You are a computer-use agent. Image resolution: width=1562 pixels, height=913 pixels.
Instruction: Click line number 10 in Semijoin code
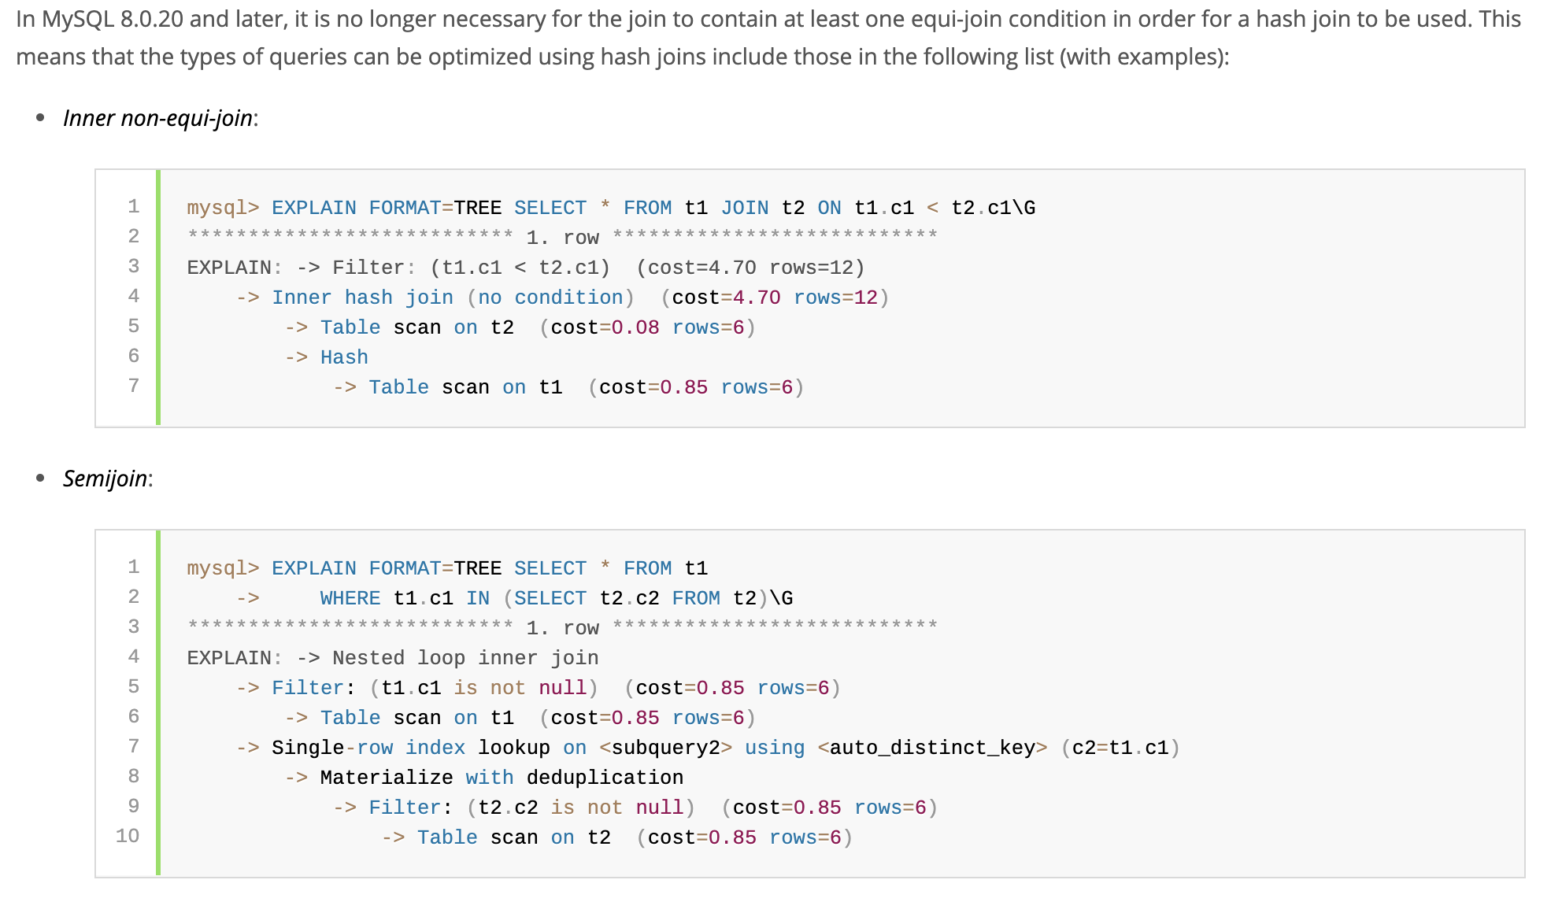point(128,836)
